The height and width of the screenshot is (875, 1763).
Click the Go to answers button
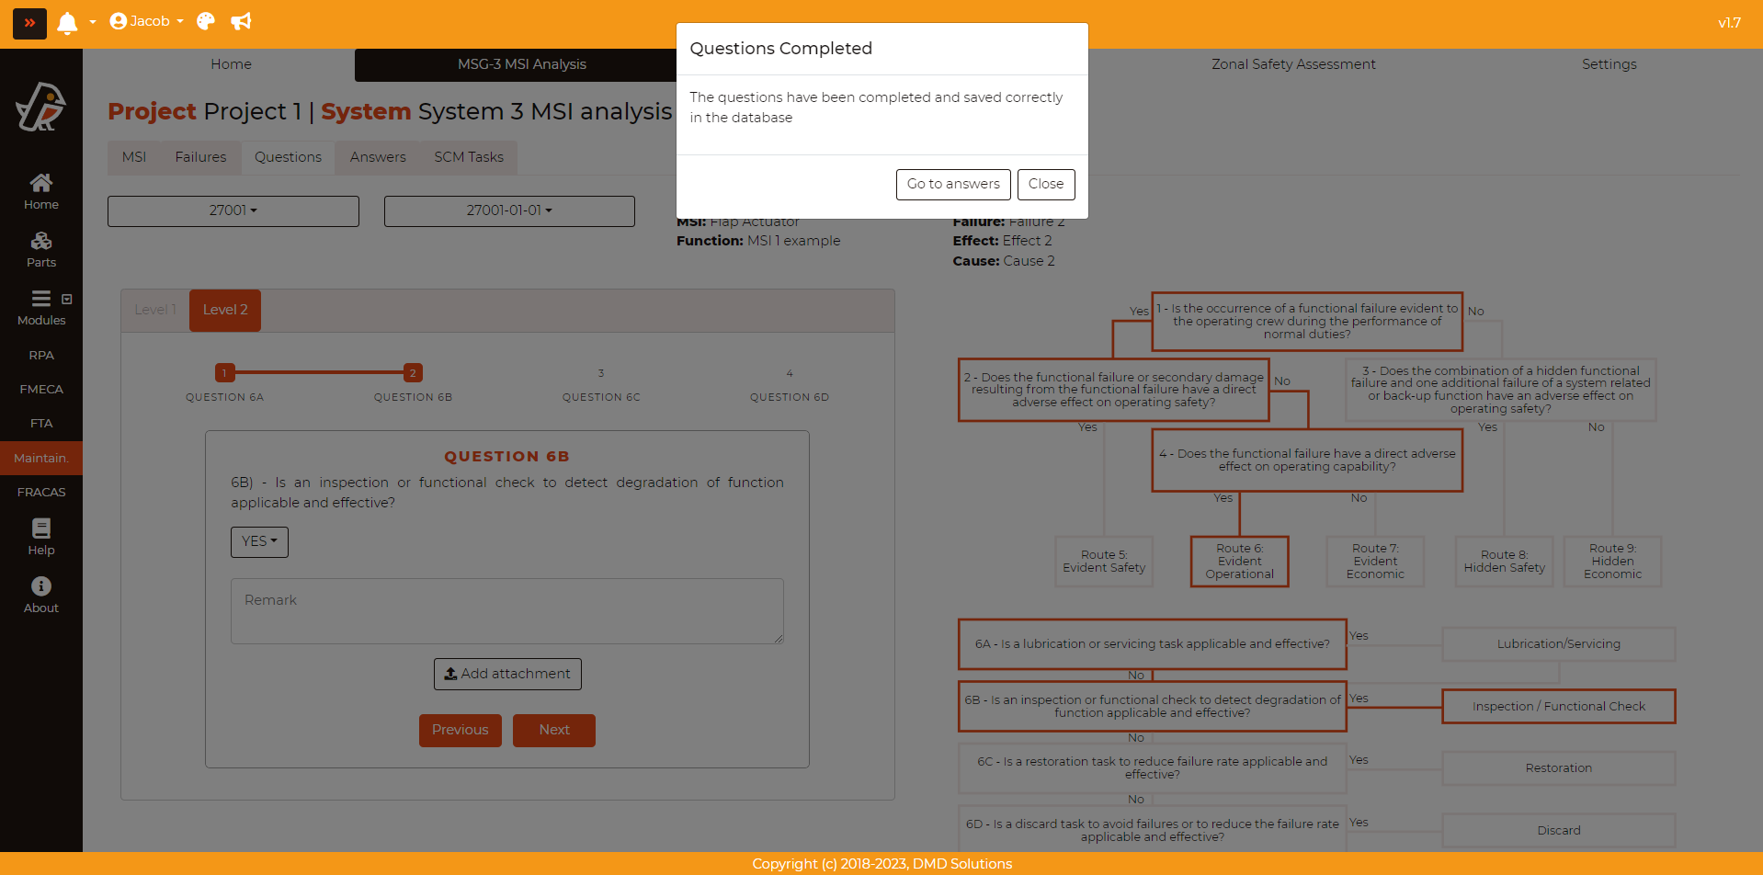[953, 184]
